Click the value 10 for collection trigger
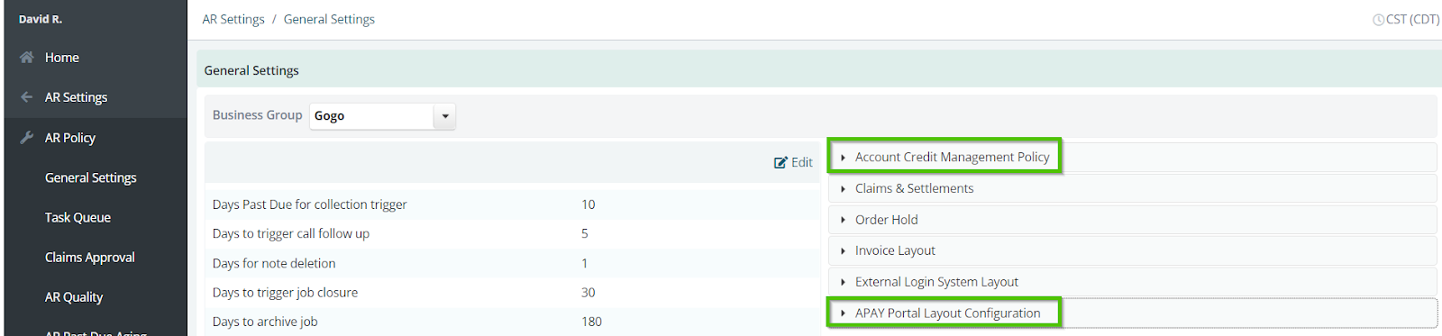 pos(588,204)
